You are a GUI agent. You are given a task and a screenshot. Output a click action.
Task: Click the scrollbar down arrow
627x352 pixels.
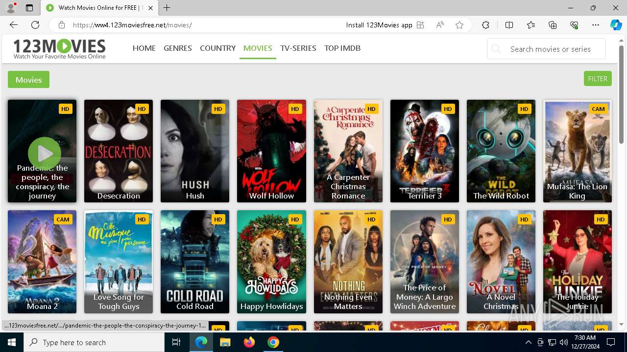pyautogui.click(x=622, y=324)
